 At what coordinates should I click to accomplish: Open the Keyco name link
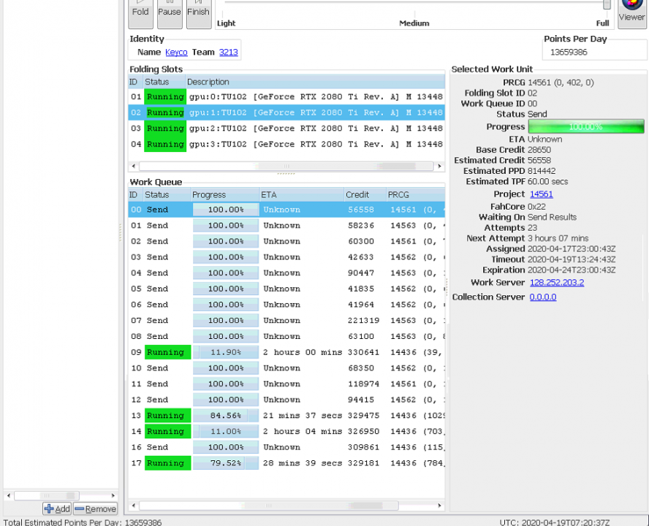tap(176, 52)
